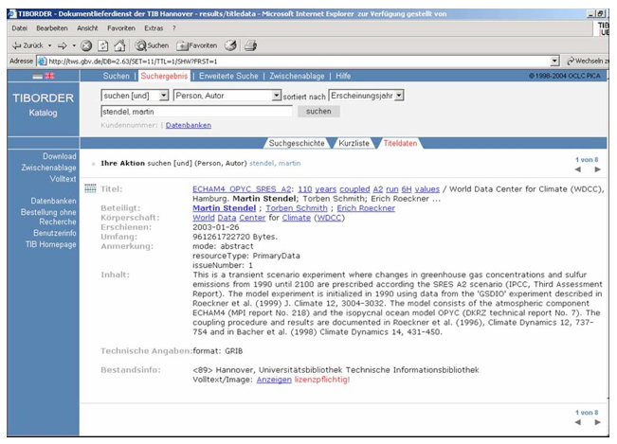Open the 'suchen [und]' operator dropdown
This screenshot has width=617, height=444.
click(164, 95)
